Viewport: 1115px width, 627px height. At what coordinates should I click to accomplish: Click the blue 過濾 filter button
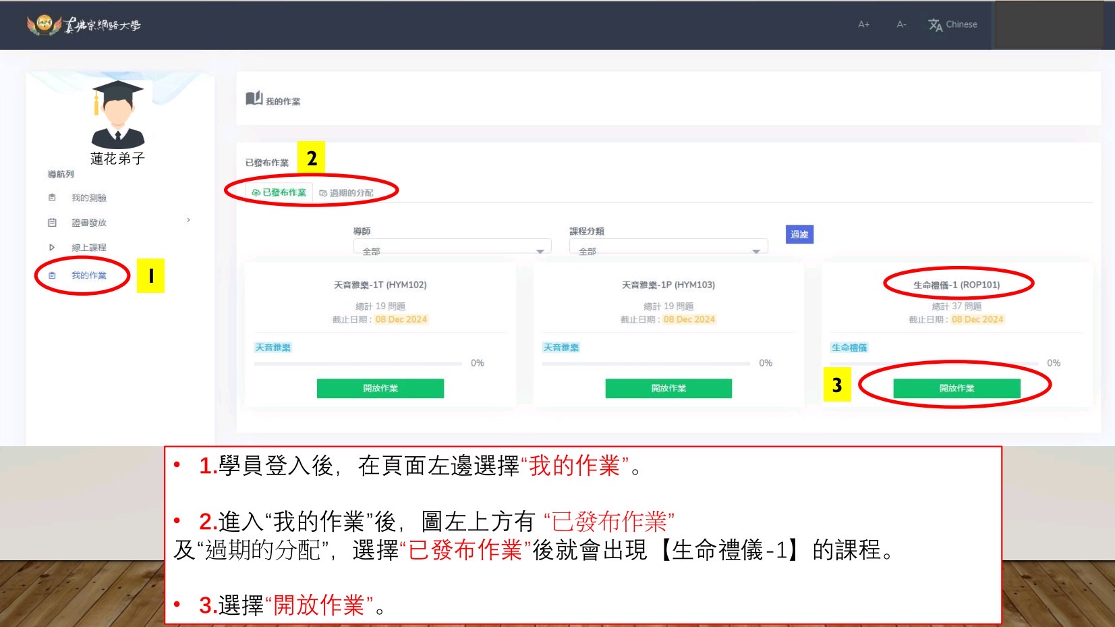tap(799, 234)
